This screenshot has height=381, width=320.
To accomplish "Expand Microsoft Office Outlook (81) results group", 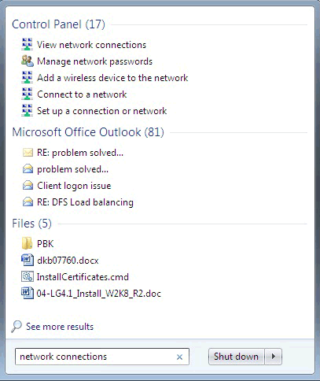I will pos(88,132).
